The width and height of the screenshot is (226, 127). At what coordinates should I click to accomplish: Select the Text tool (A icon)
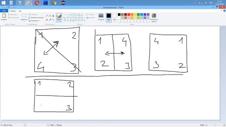click(x=53, y=16)
